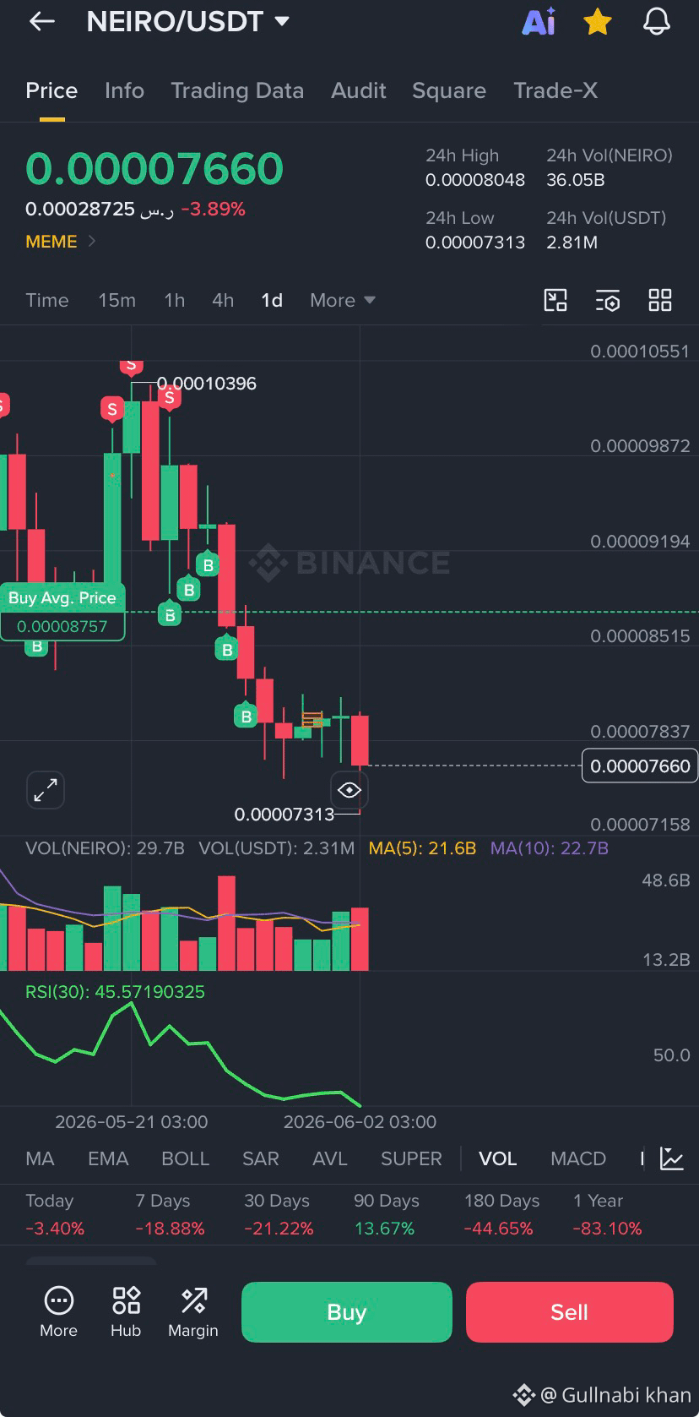The height and width of the screenshot is (1417, 699).
Task: Tap the back arrow icon
Action: coord(41,22)
